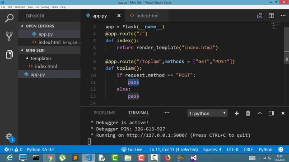Click the VS Code icon in taskbar

89,158
